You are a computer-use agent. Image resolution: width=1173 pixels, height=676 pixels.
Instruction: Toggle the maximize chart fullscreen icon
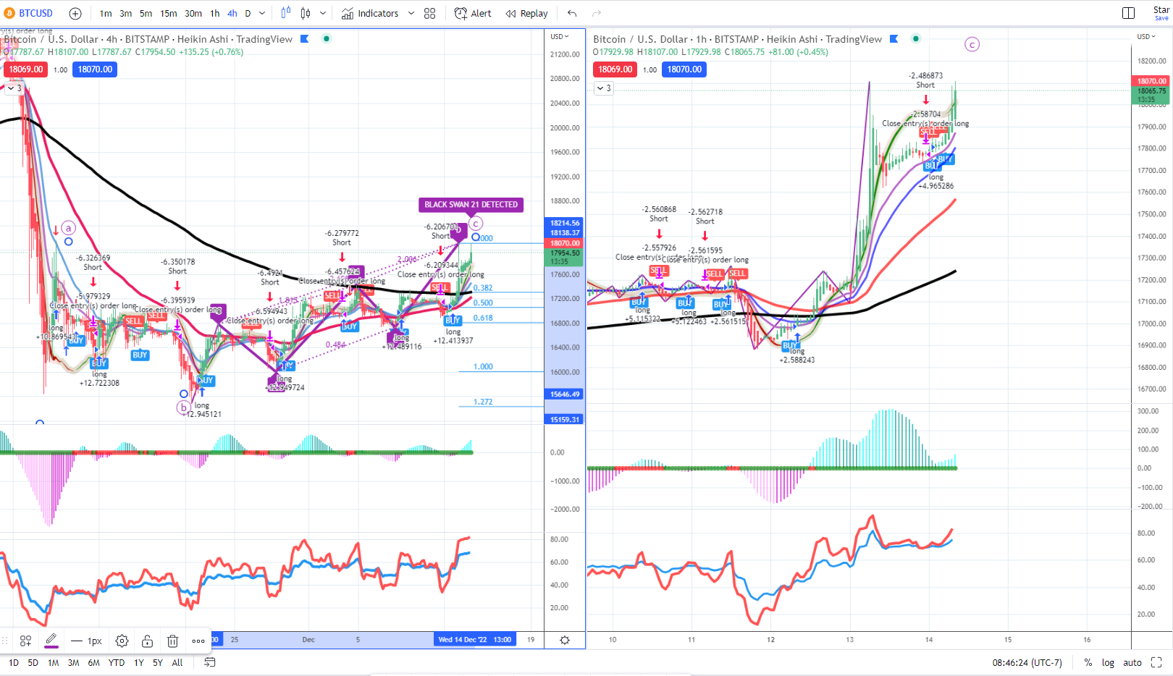(1156, 662)
